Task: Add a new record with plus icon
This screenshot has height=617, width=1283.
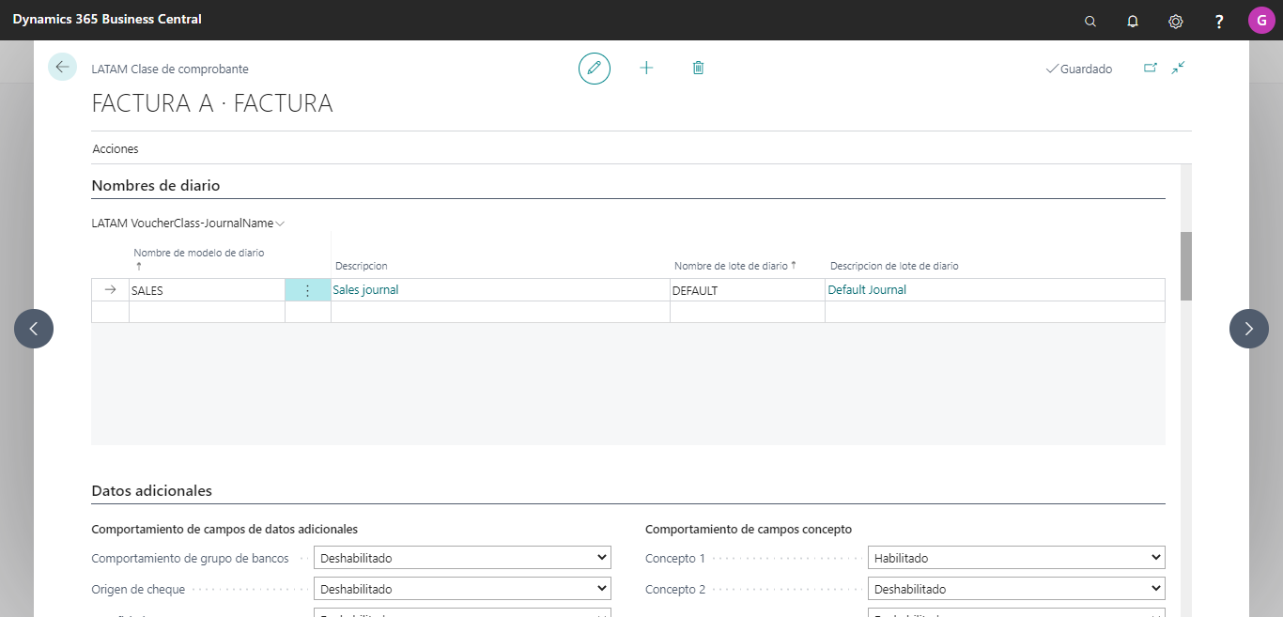Action: [646, 68]
